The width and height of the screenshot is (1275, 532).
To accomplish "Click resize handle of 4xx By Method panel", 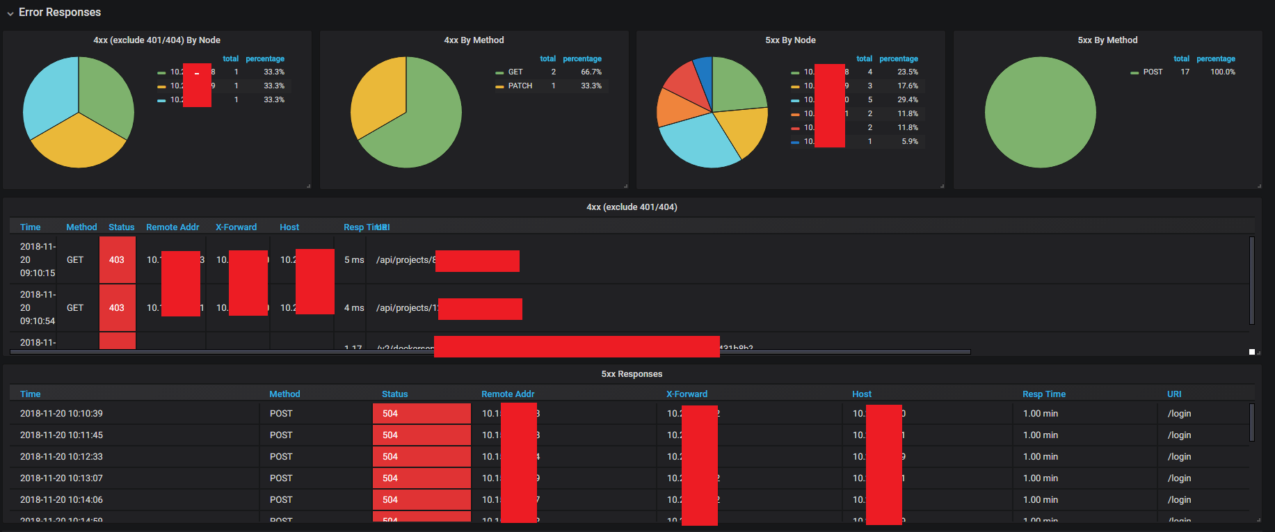I will click(x=625, y=186).
